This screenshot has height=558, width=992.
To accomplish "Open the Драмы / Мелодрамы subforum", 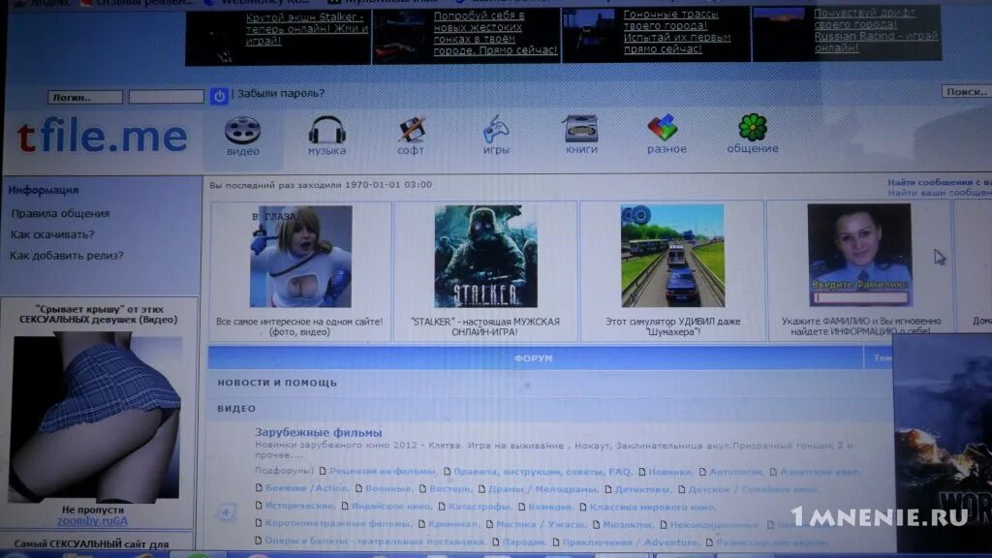I will (x=542, y=488).
